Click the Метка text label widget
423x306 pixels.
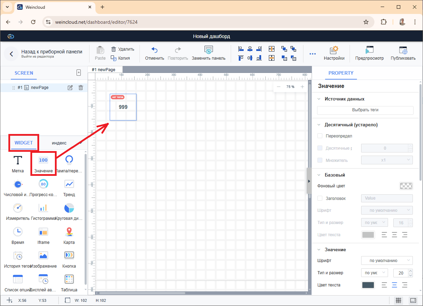point(18,161)
